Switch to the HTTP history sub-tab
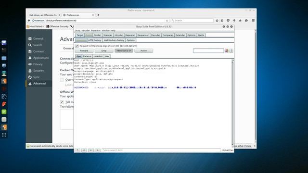The height and width of the screenshot is (173, 308). [x=94, y=40]
